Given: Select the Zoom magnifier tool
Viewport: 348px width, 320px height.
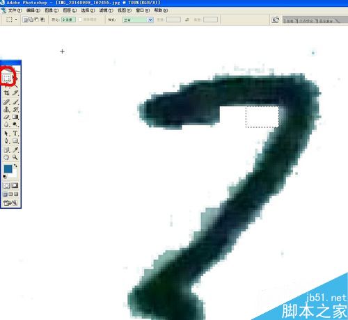Looking at the screenshot, I should (x=15, y=157).
